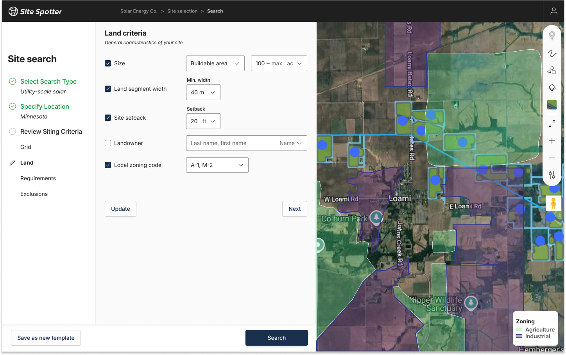Click the Next button
This screenshot has height=355, width=566.
(295, 209)
